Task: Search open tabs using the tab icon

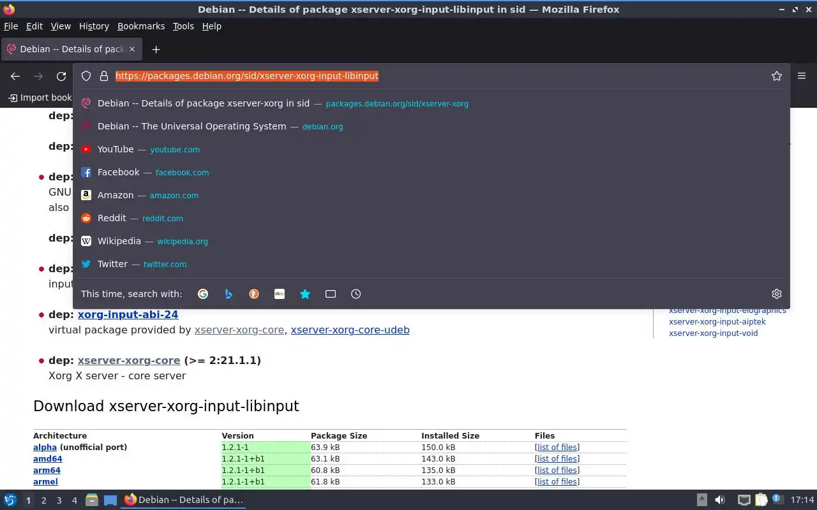Action: click(331, 294)
